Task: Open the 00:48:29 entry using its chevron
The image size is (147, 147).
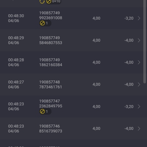Action: [139, 40]
